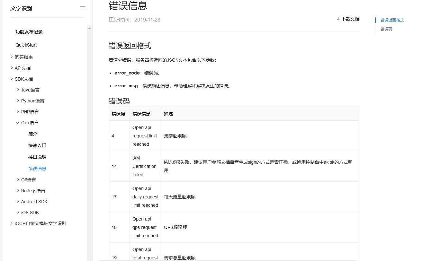Select the Java语言 tree label

30,90
